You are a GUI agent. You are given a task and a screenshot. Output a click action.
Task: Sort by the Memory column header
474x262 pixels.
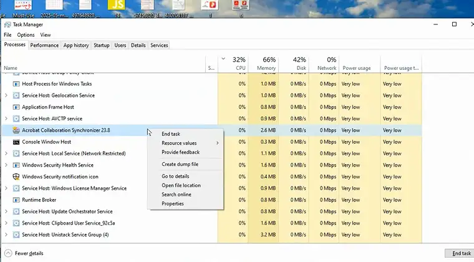pyautogui.click(x=263, y=64)
